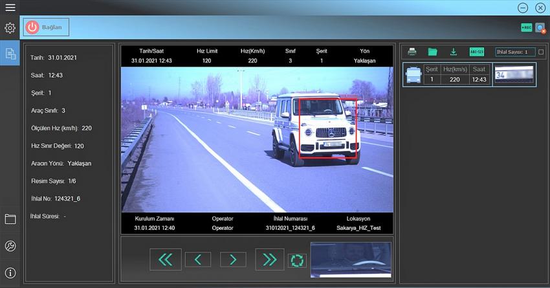The width and height of the screenshot is (550, 288).
Task: Click the Bağlan connect button
Action: [x=46, y=27]
